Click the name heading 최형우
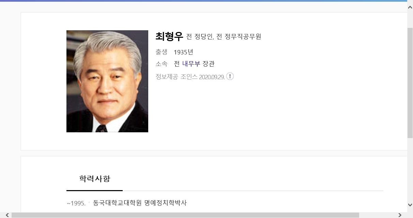The height and width of the screenshot is (218, 413). pyautogui.click(x=169, y=36)
